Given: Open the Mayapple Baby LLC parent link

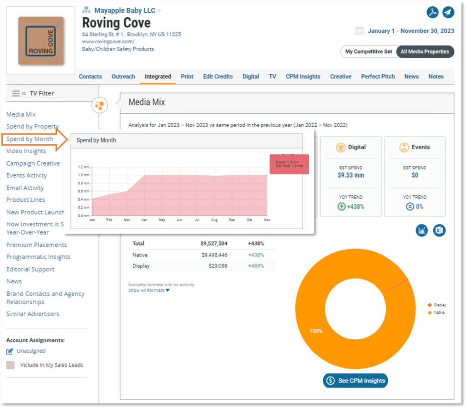Looking at the screenshot, I should tap(125, 10).
